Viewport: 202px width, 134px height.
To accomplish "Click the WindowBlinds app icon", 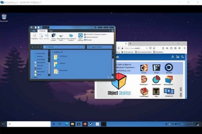I will click(x=169, y=80).
